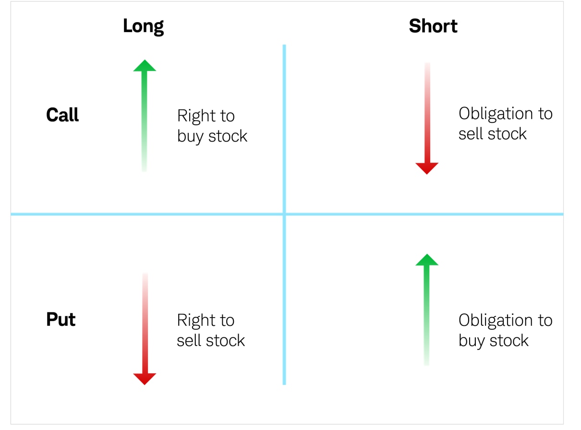Image resolution: width=581 pixels, height=430 pixels.
Task: Click the green arrowhead of the Short Put arrow
Action: tap(426, 260)
